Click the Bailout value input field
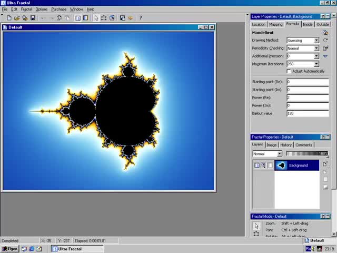The height and width of the screenshot is (253, 337). tap(308, 113)
